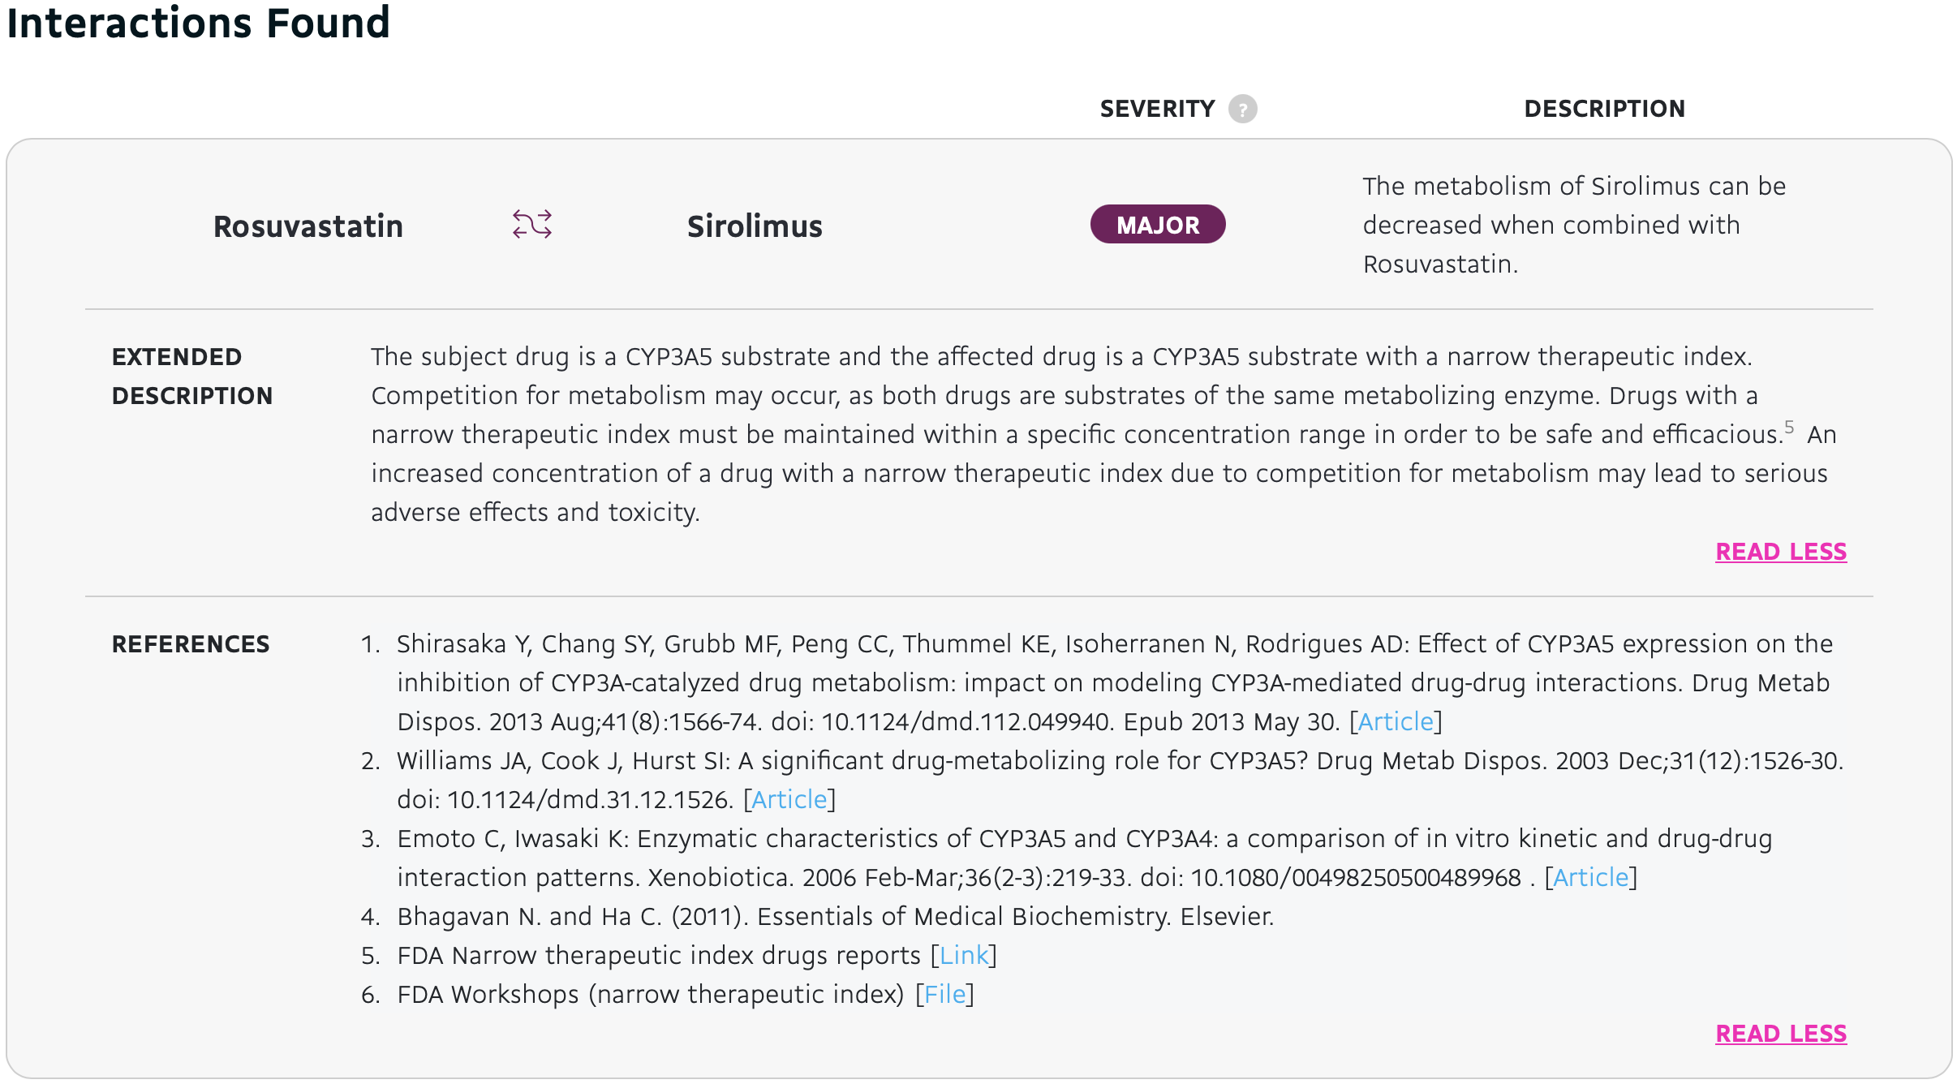
Task: Open the FDA narrow therapeutic index Link
Action: click(x=964, y=955)
